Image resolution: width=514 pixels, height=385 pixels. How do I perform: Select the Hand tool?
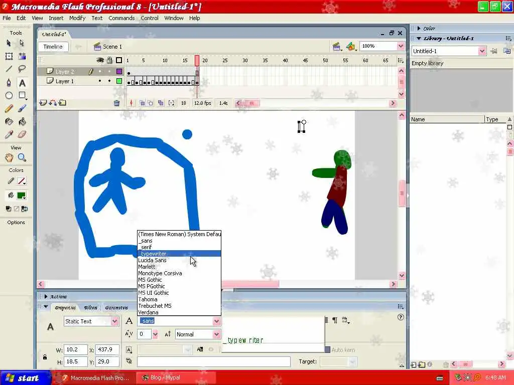tap(9, 158)
